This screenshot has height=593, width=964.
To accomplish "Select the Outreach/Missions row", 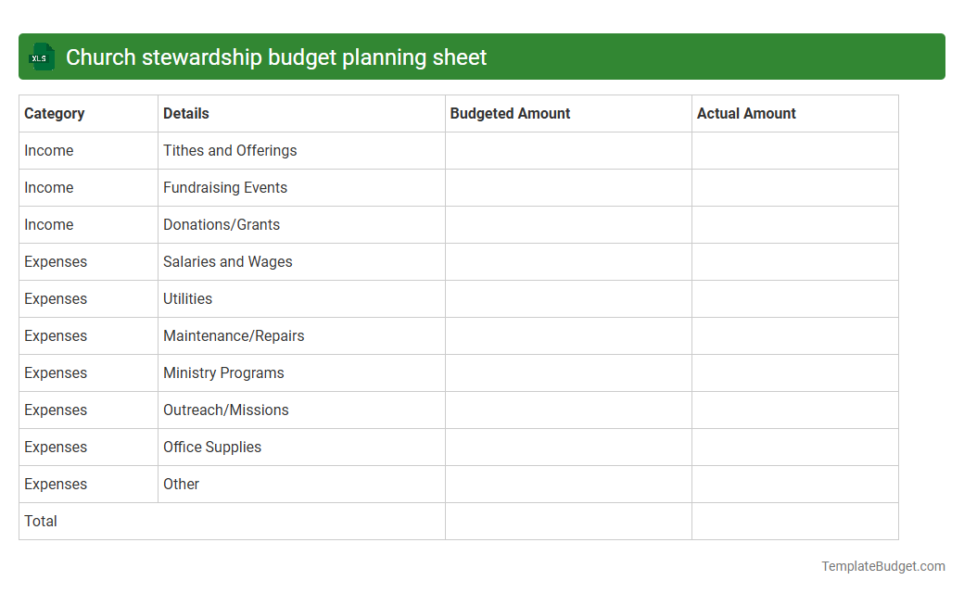I will 225,410.
